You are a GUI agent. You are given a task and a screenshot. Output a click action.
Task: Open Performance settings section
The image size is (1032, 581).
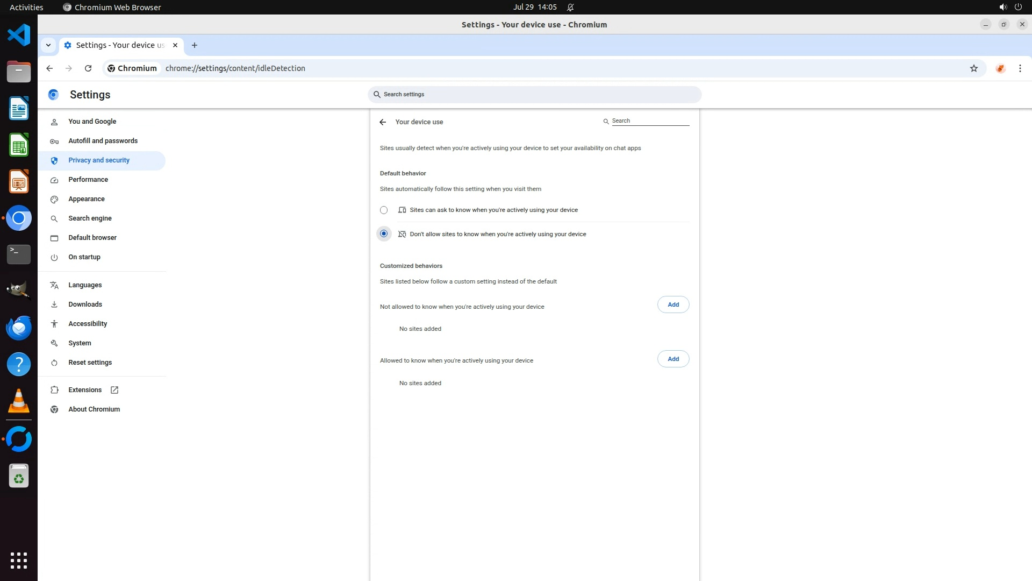click(88, 180)
